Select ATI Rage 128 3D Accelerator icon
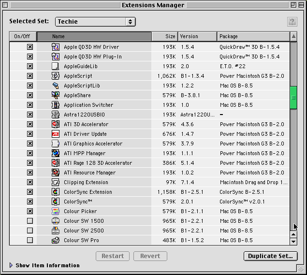Screen dimensions: 307x275 coord(56,163)
